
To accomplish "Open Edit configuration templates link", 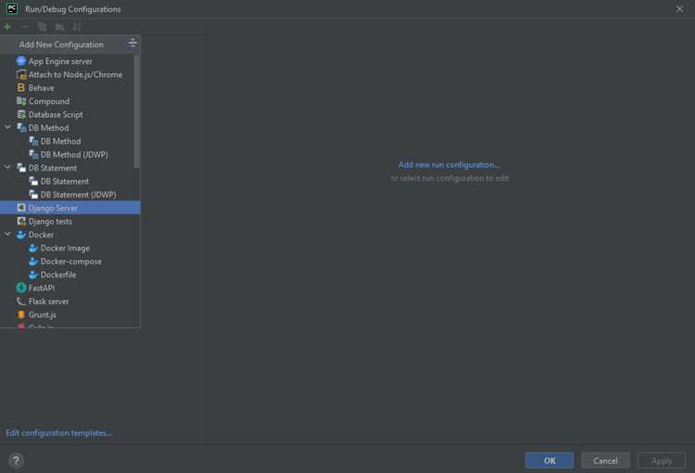I will coord(58,432).
